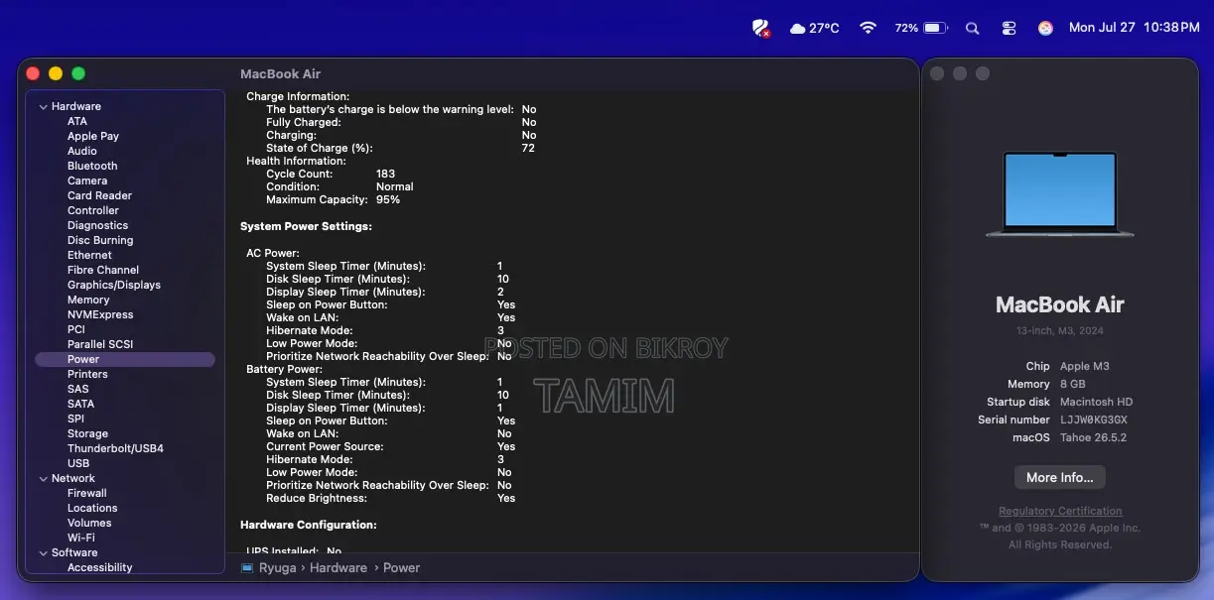
Task: Click the Siri icon in menu bar
Action: tap(1045, 28)
